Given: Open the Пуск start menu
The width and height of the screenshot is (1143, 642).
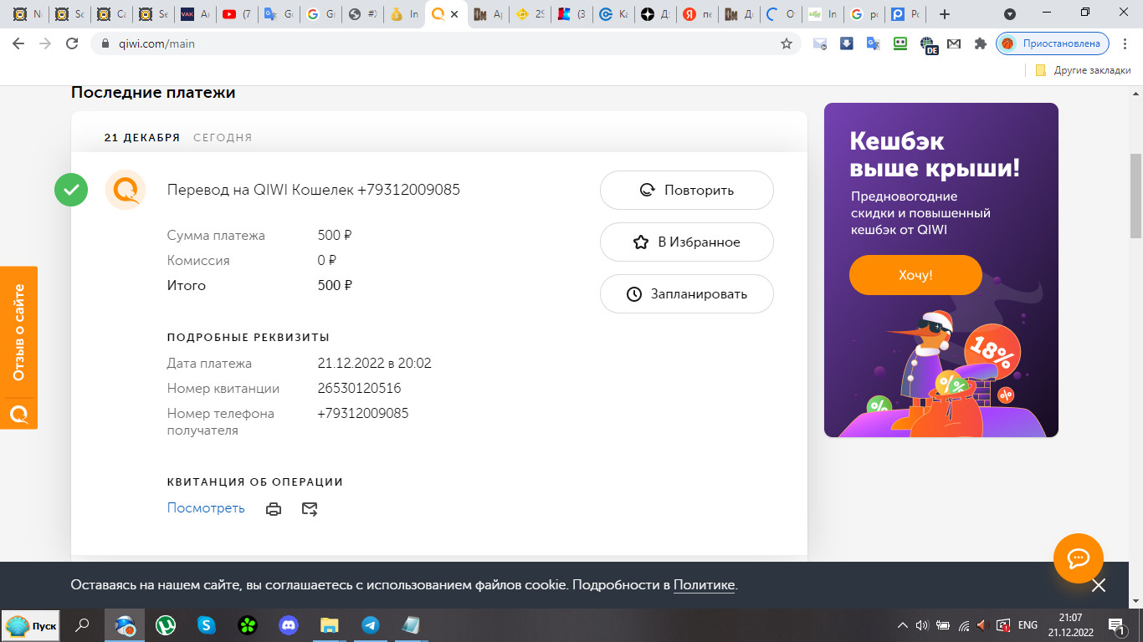Looking at the screenshot, I should tap(32, 625).
